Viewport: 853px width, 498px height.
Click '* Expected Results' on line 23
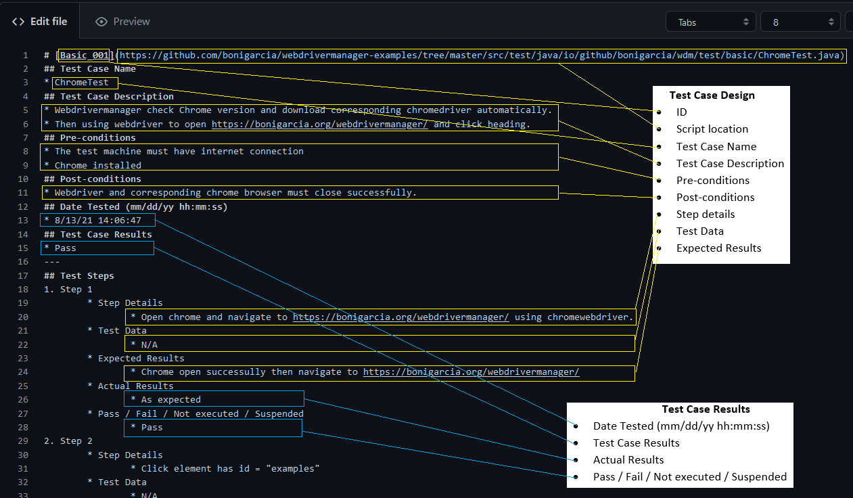[136, 358]
